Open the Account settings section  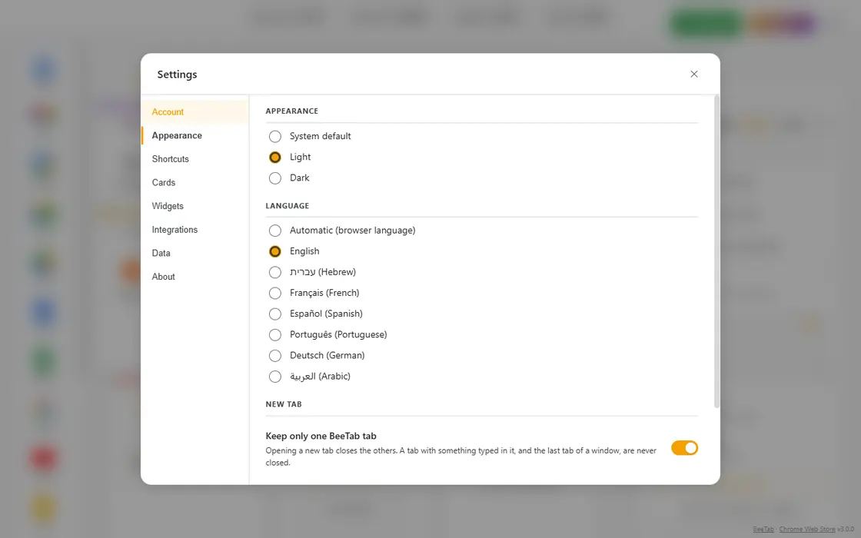(195, 112)
